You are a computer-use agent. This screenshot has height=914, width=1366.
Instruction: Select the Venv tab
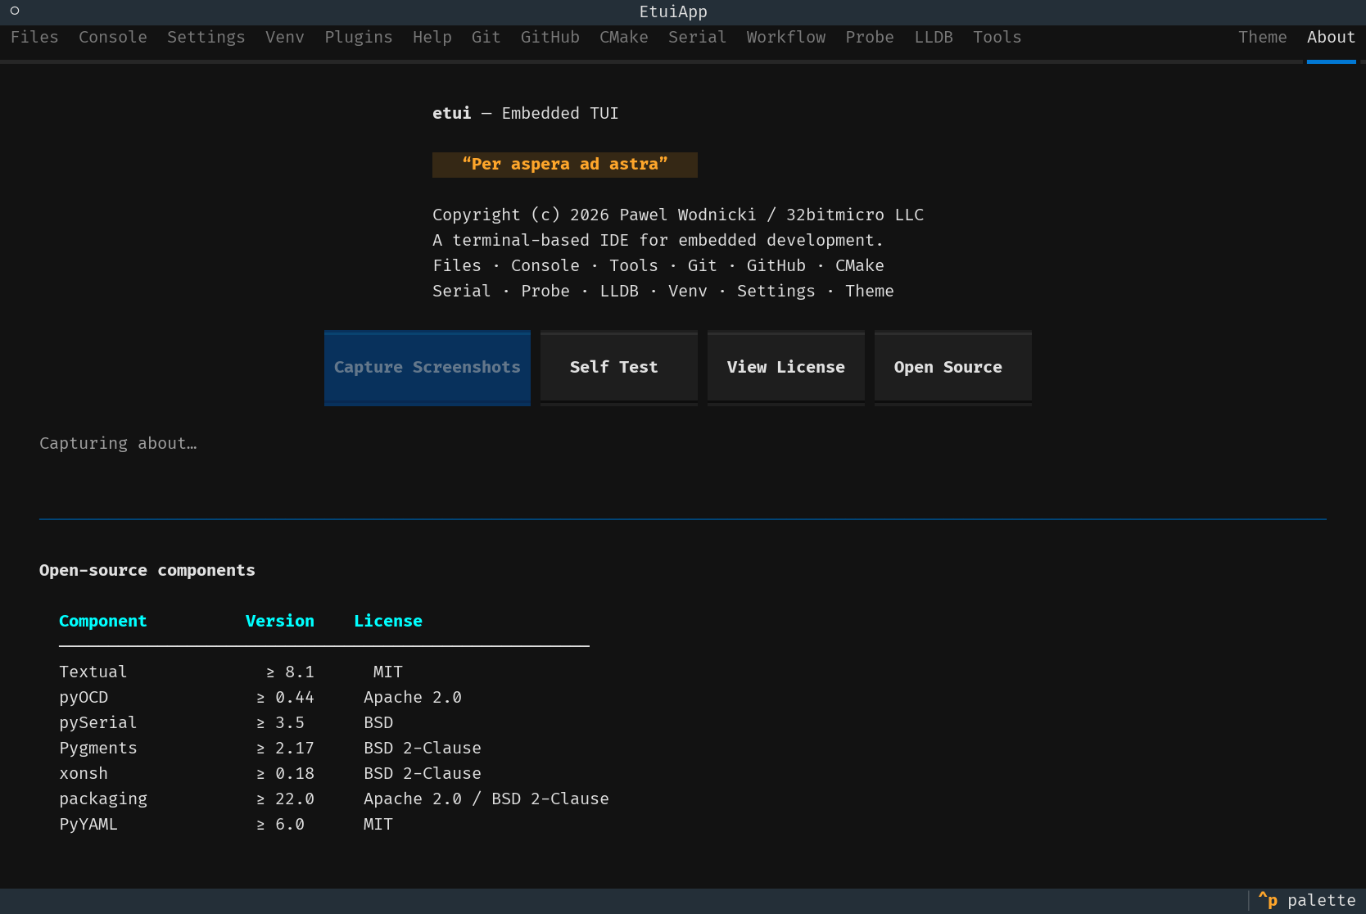[285, 38]
